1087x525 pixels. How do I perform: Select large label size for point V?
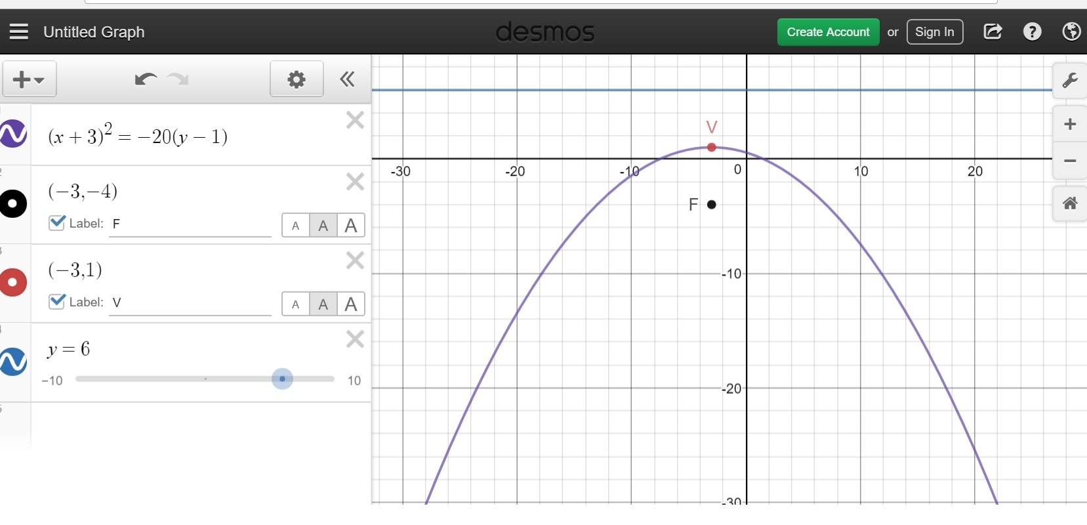[351, 304]
